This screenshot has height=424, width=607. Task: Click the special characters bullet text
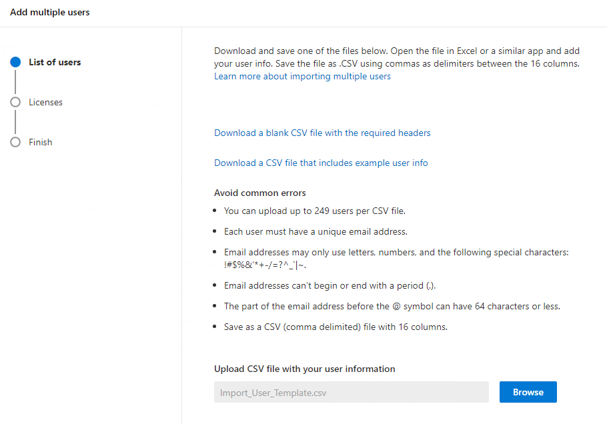(x=396, y=259)
